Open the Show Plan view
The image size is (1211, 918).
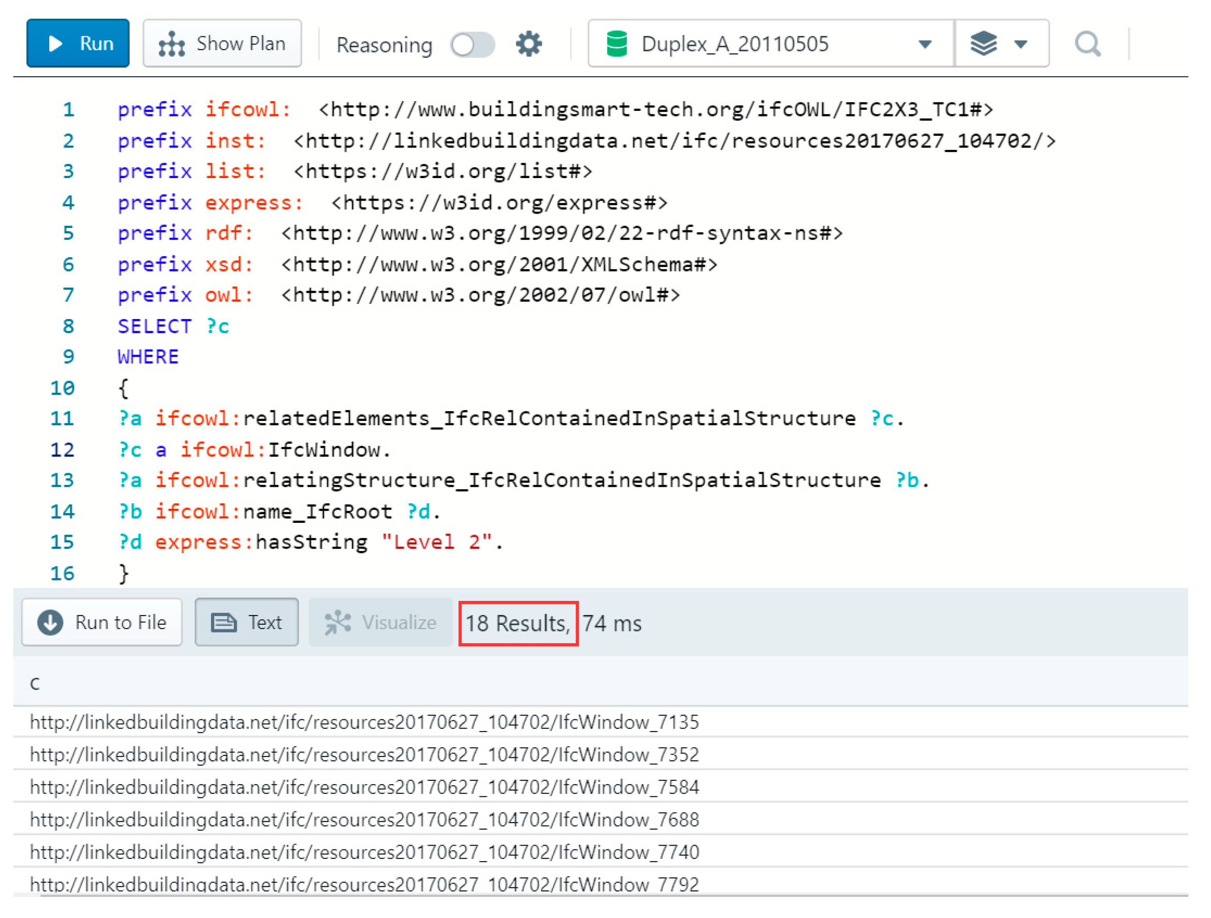[222, 43]
